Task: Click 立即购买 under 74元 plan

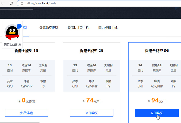Action: 92,113
